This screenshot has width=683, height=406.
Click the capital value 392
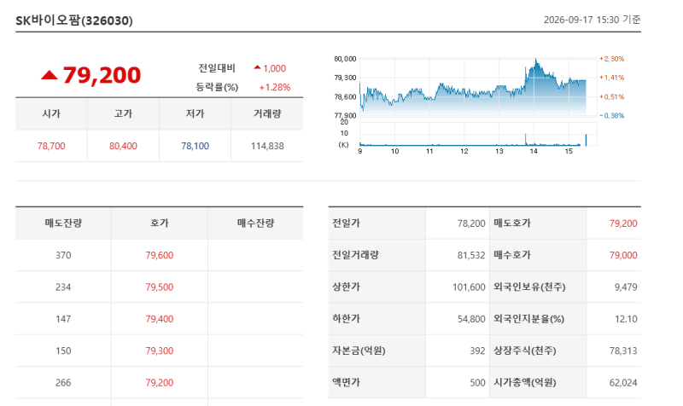click(477, 351)
